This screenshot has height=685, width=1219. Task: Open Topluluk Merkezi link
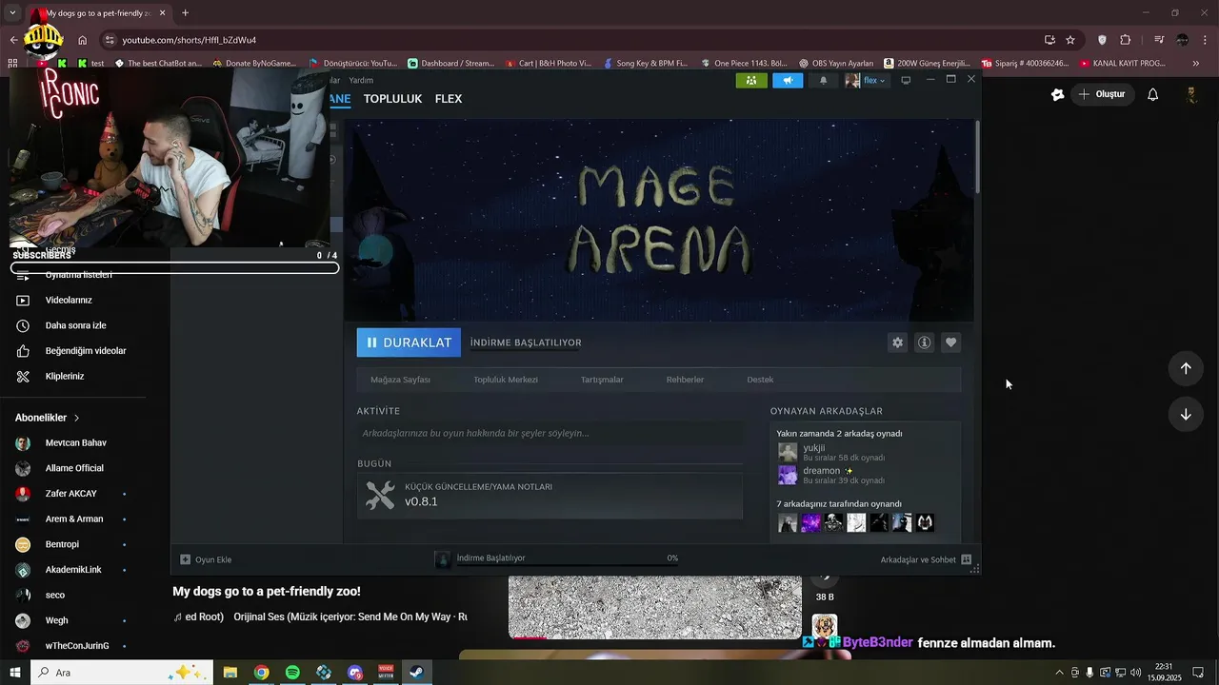point(506,380)
